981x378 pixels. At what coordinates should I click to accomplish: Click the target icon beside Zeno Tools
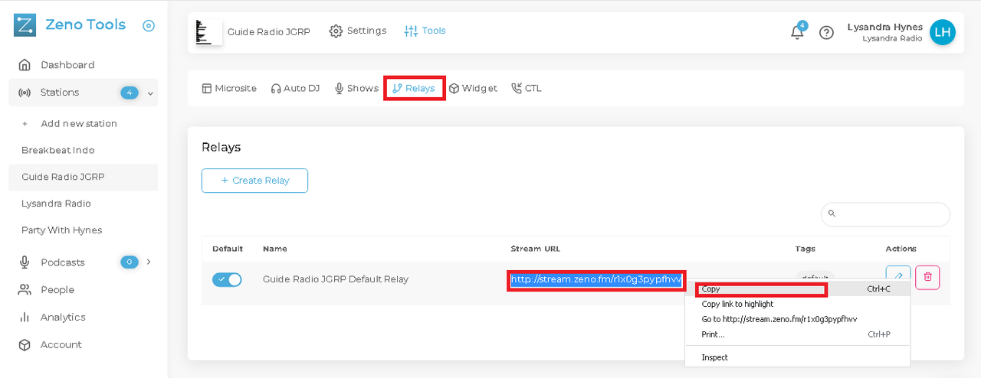149,25
